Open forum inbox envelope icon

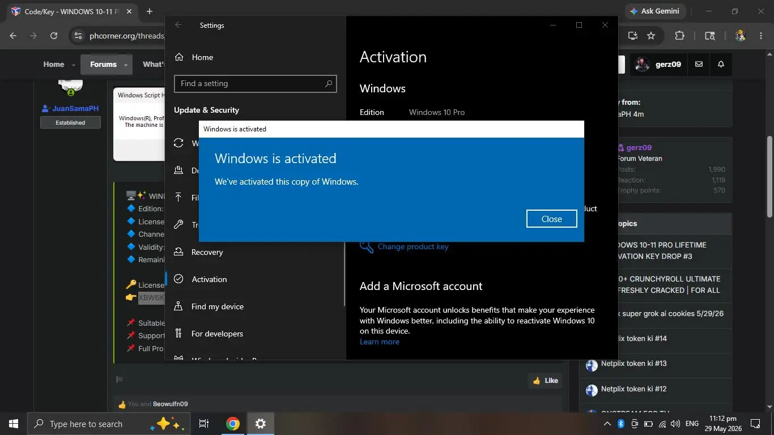click(x=699, y=65)
